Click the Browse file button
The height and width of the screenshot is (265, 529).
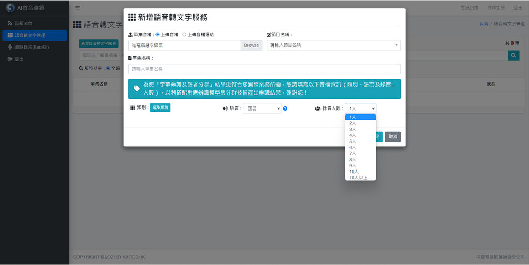[x=252, y=45]
